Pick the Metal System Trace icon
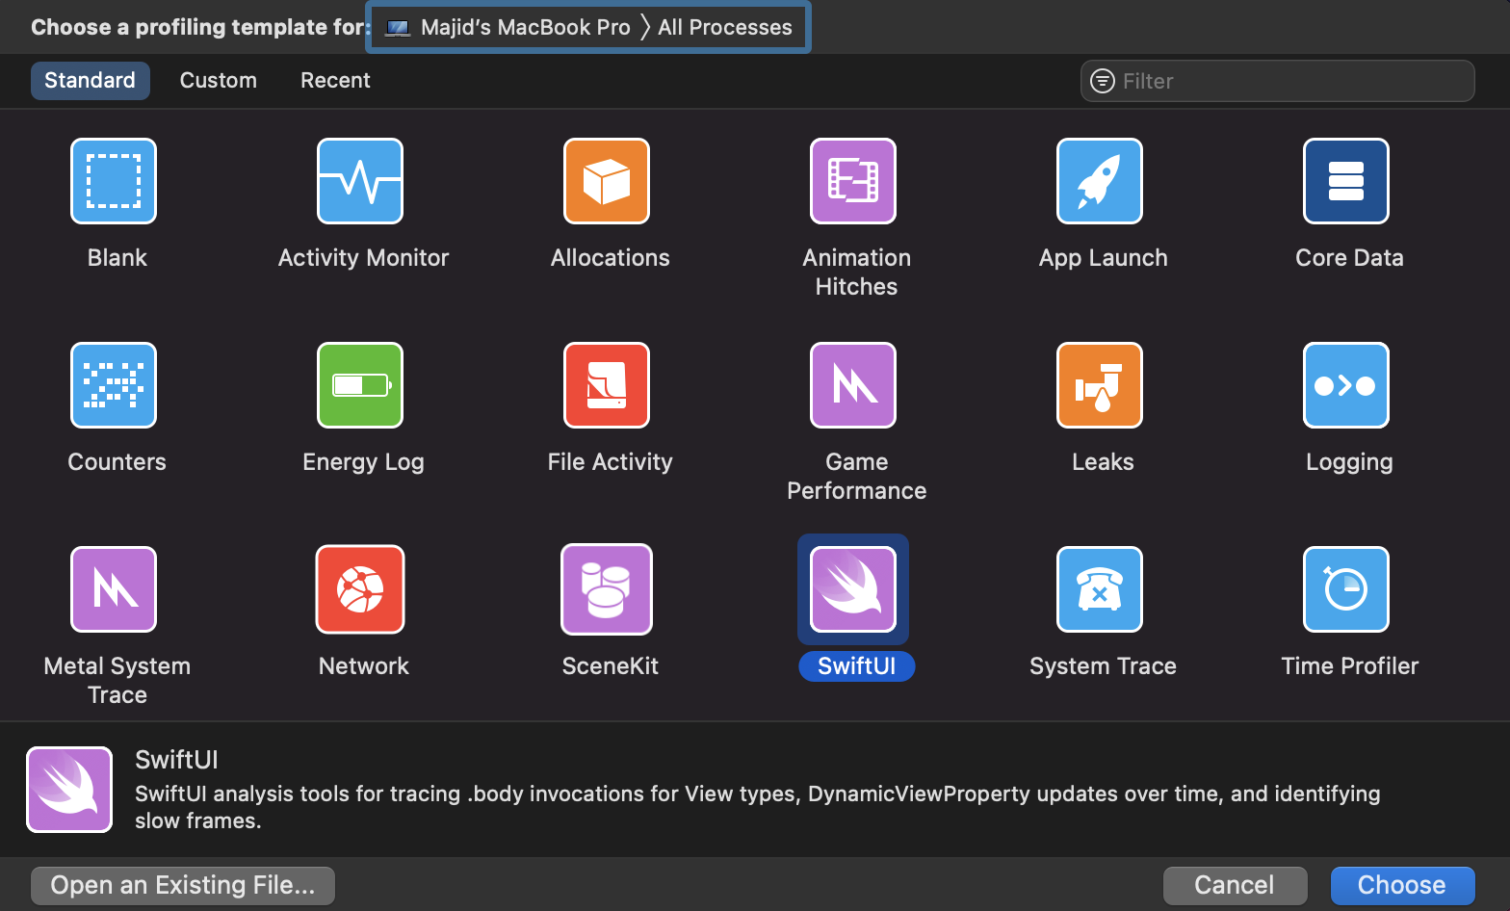1510x911 pixels. click(x=114, y=589)
